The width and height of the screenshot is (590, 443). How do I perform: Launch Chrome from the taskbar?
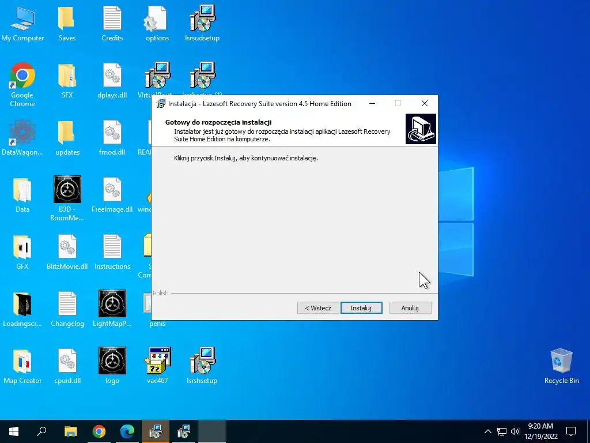coord(99,431)
